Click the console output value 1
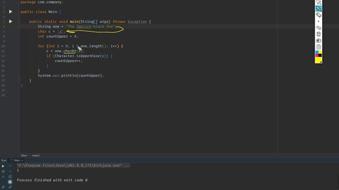339x190 pixels. (18, 170)
